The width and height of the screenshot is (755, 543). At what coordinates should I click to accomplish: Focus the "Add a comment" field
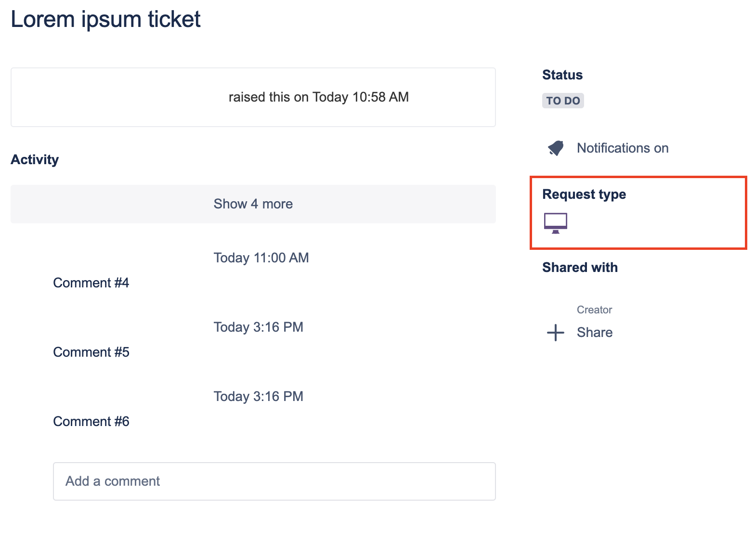pyautogui.click(x=274, y=481)
